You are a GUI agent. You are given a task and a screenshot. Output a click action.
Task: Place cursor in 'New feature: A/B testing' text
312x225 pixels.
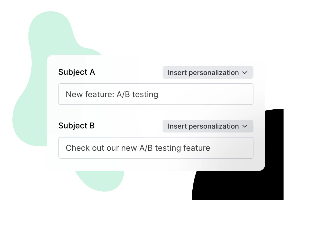coord(112,94)
